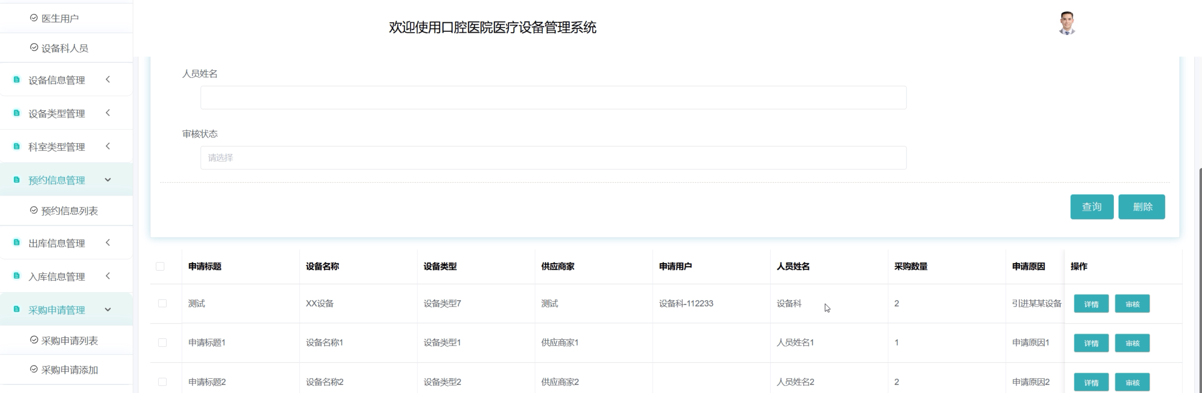Viewport: 1202px width, 393px height.
Task: Click the icon beside 科室类型管理
Action: [17, 146]
